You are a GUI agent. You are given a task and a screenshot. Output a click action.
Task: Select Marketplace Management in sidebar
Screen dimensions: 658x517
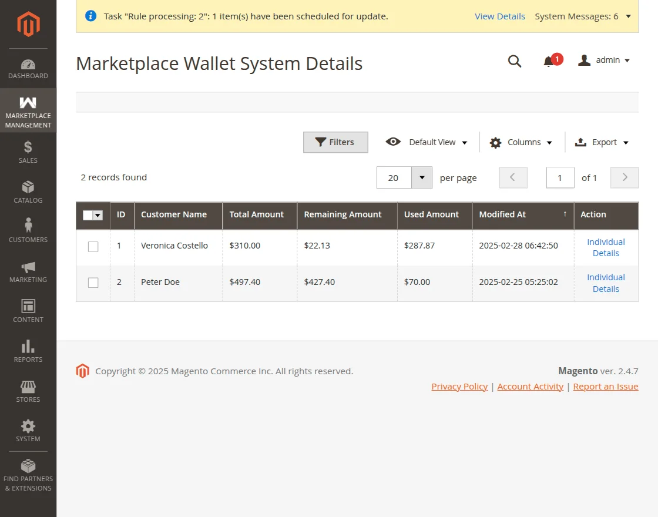(x=28, y=110)
